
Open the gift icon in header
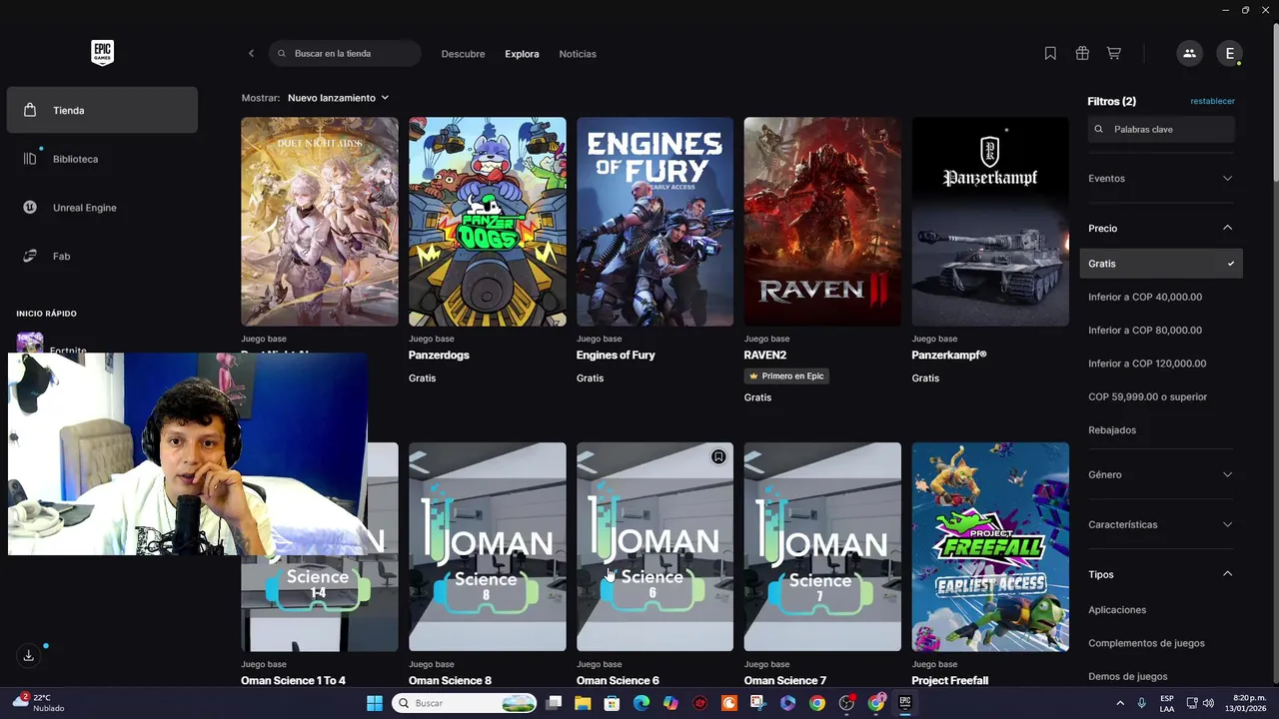click(1082, 53)
